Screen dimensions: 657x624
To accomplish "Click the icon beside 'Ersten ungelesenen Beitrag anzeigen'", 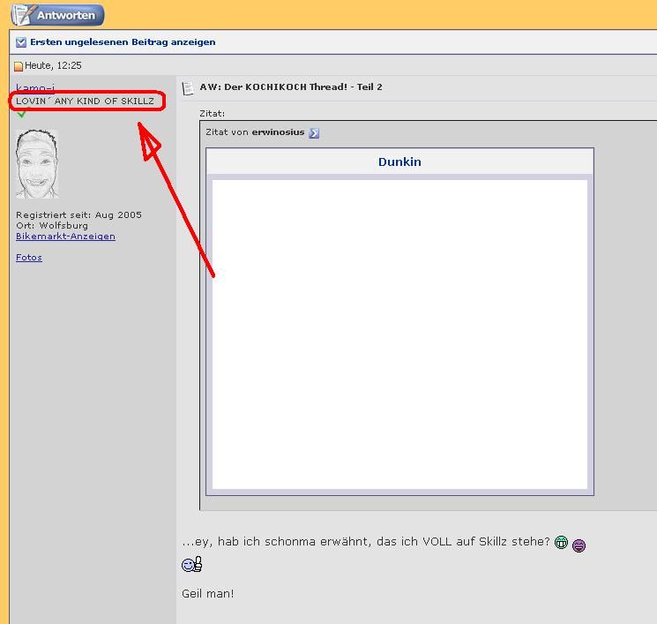I will pyautogui.click(x=21, y=42).
